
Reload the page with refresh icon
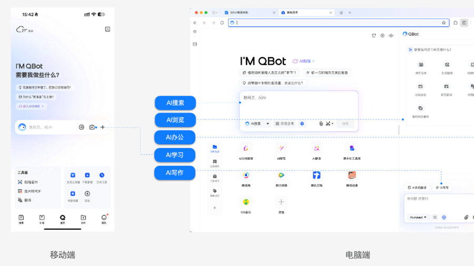[222, 23]
